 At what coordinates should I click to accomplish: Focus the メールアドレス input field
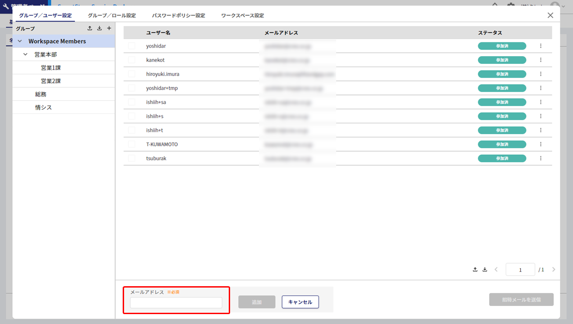click(176, 303)
